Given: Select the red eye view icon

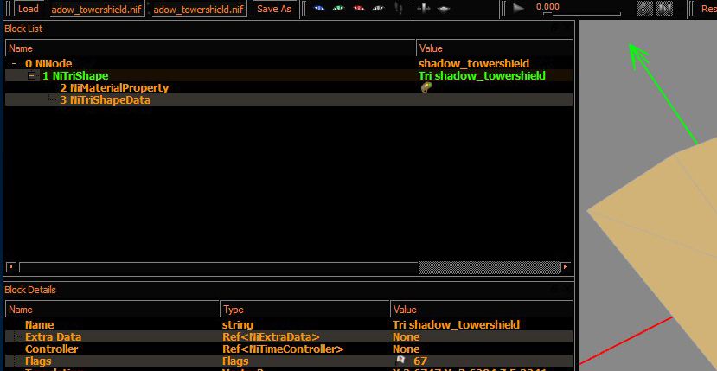Looking at the screenshot, I should coord(358,9).
